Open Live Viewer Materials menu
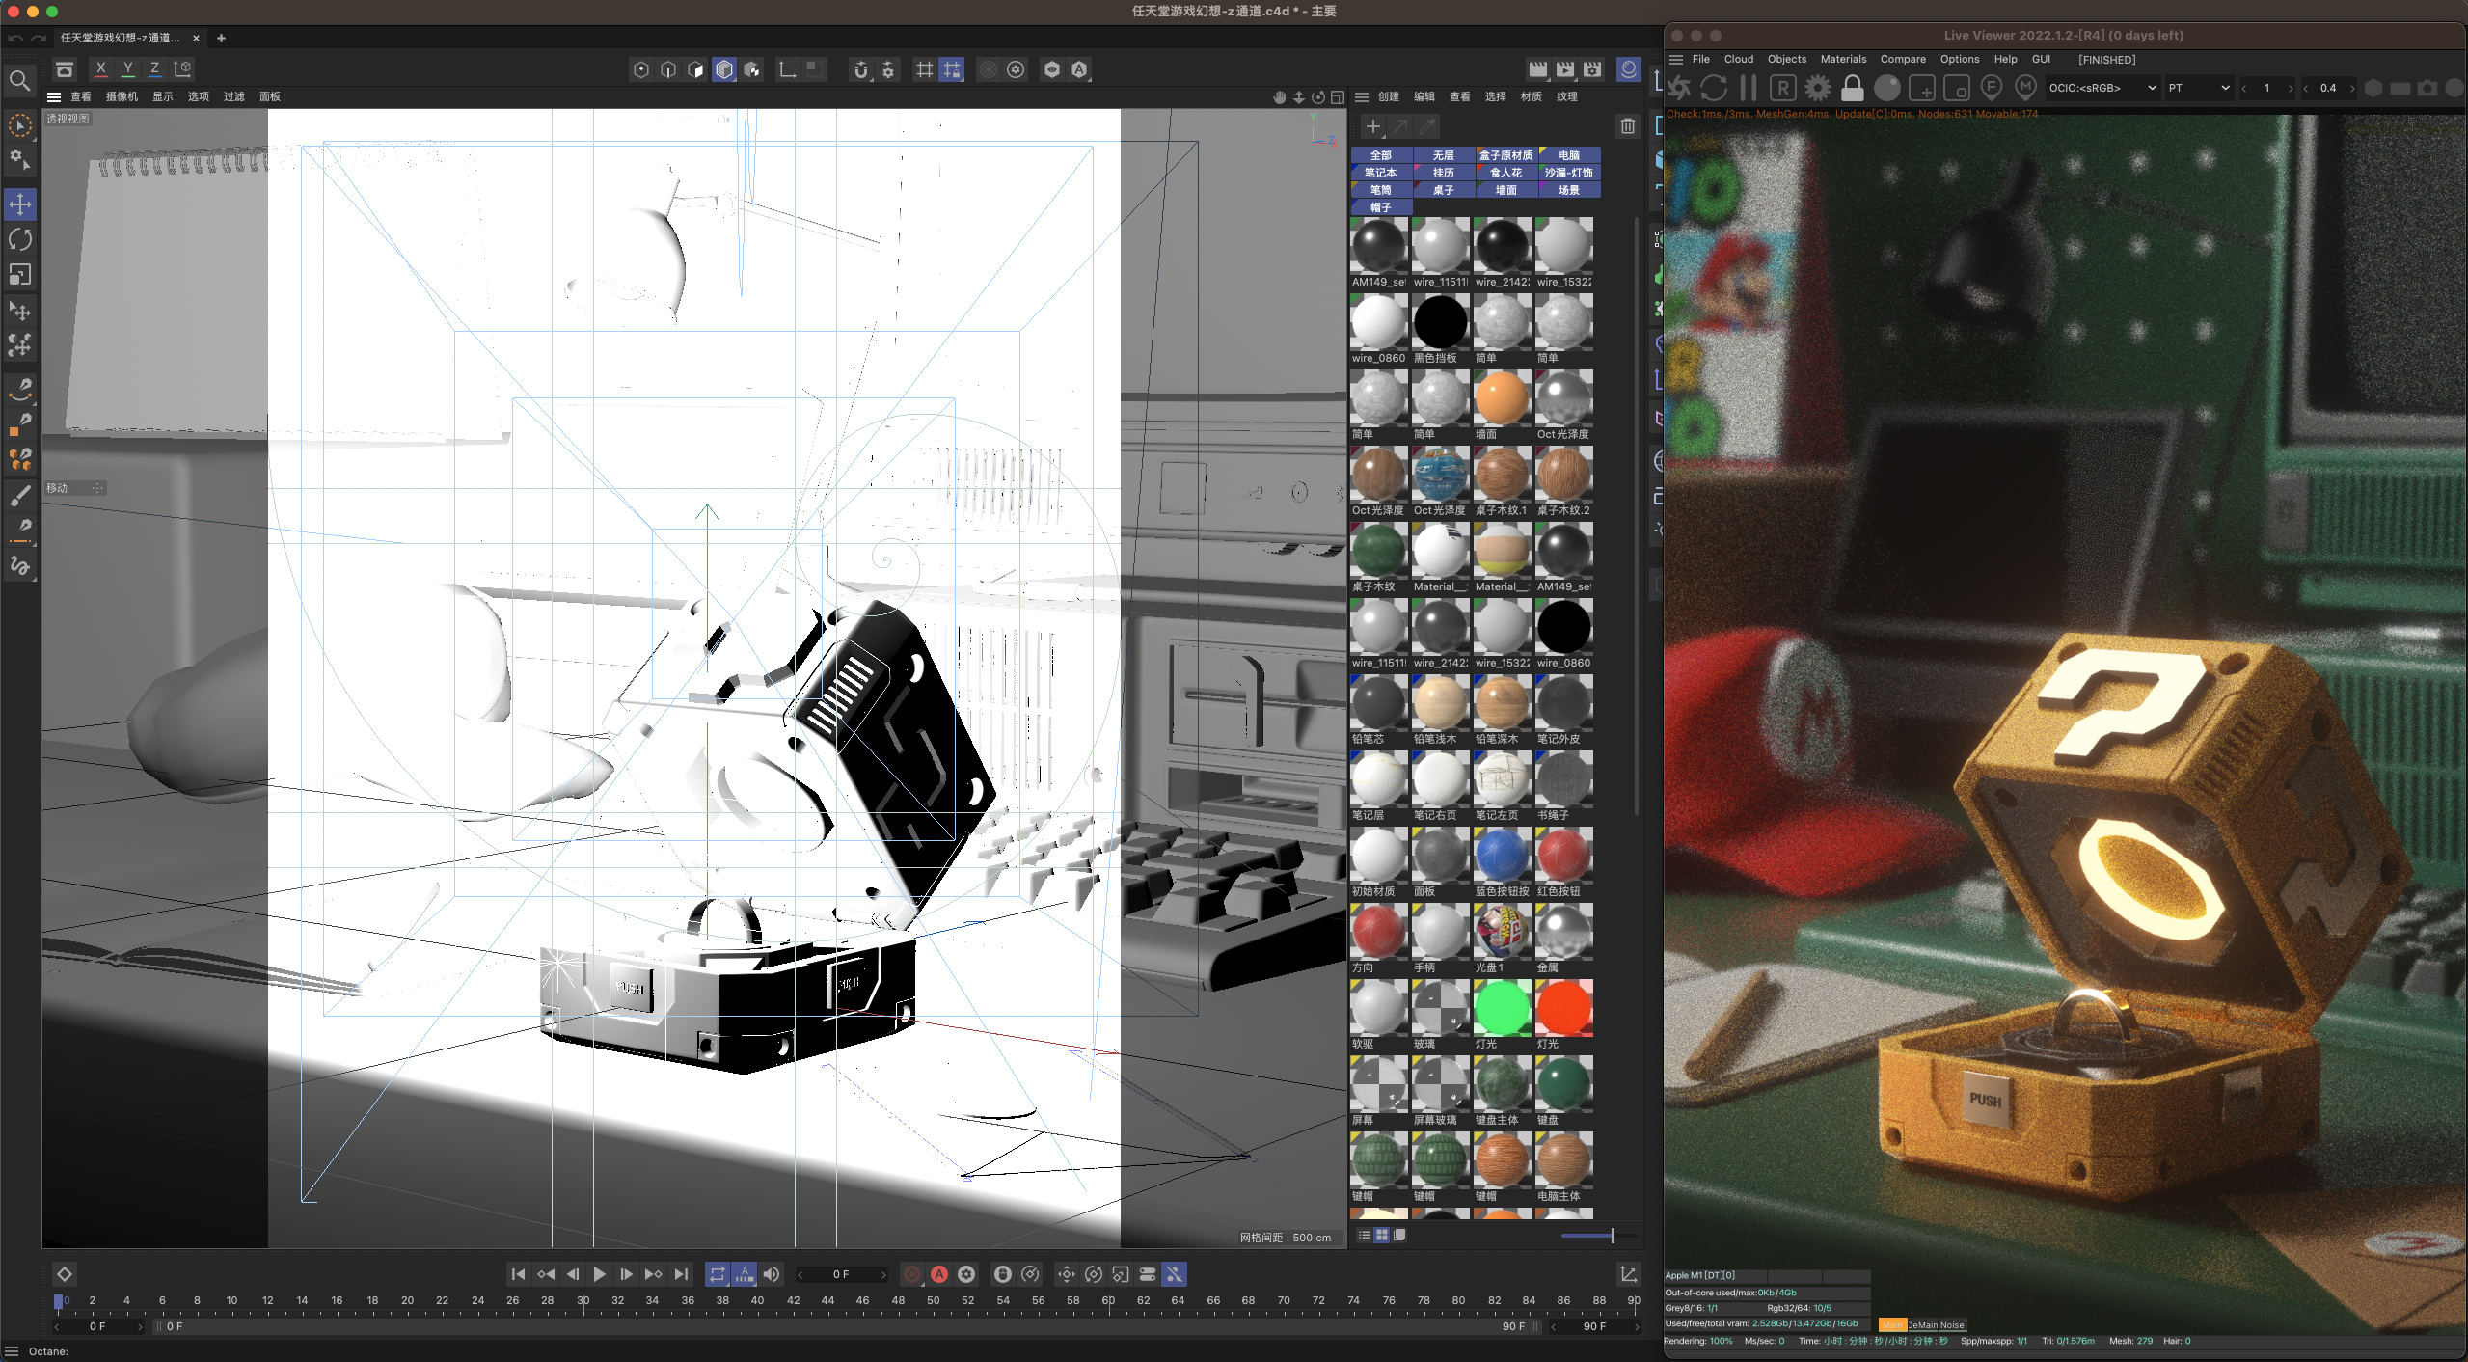The image size is (2468, 1362). click(1842, 60)
